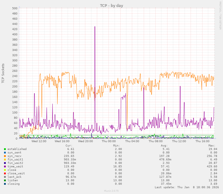The image size is (223, 194).
Task: Click the Munin 2.0.75 footer text
Action: (111, 191)
